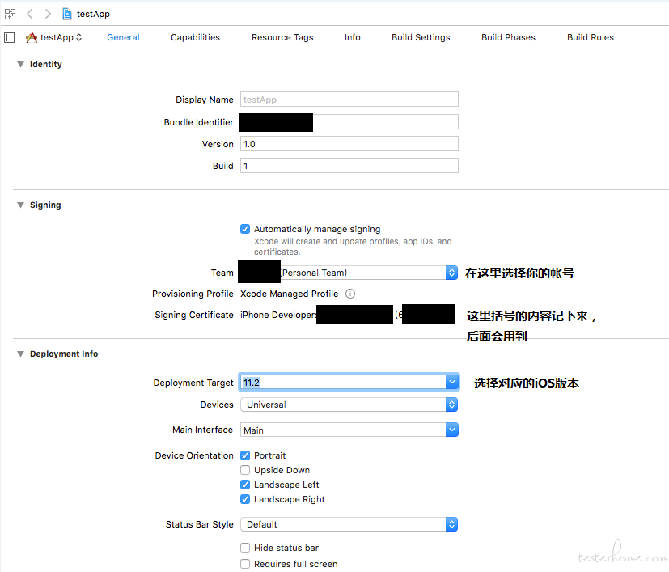Check Hide status bar option
669x572 pixels.
coord(245,548)
